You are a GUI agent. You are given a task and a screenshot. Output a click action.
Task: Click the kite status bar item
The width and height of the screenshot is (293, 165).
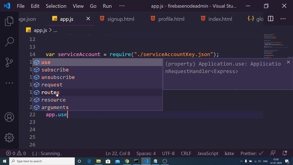(229, 154)
